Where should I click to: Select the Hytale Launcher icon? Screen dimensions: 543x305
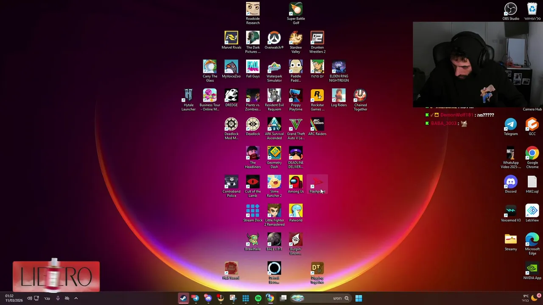(x=188, y=100)
